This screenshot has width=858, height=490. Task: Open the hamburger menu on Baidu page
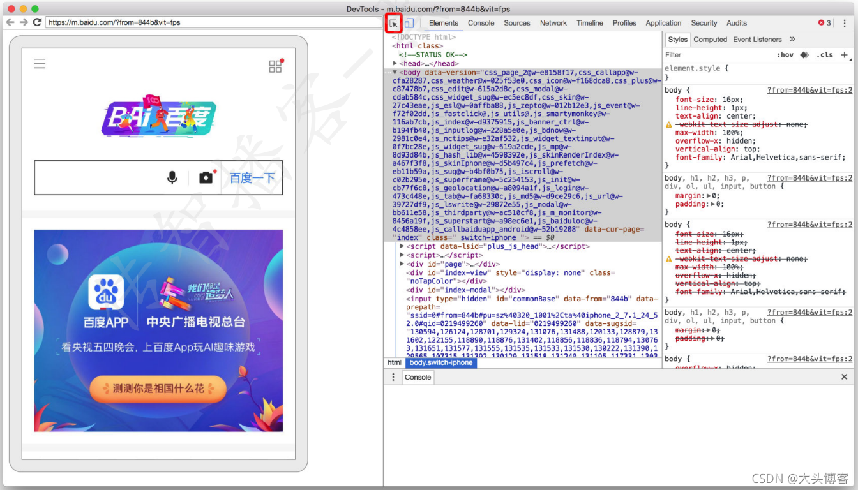40,64
